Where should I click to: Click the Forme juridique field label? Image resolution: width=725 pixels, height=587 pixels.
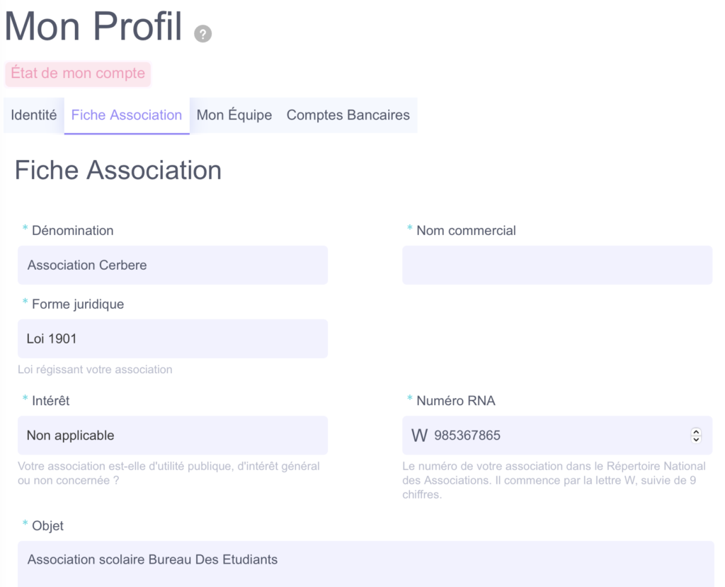[x=78, y=304]
